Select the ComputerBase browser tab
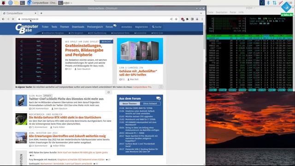295x166 pixels. (19, 13)
